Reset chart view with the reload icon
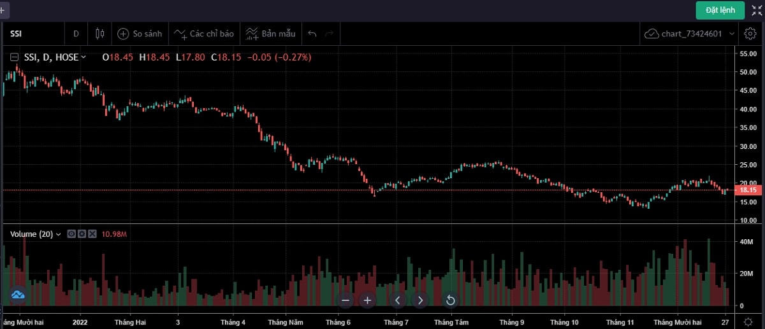 pos(450,300)
